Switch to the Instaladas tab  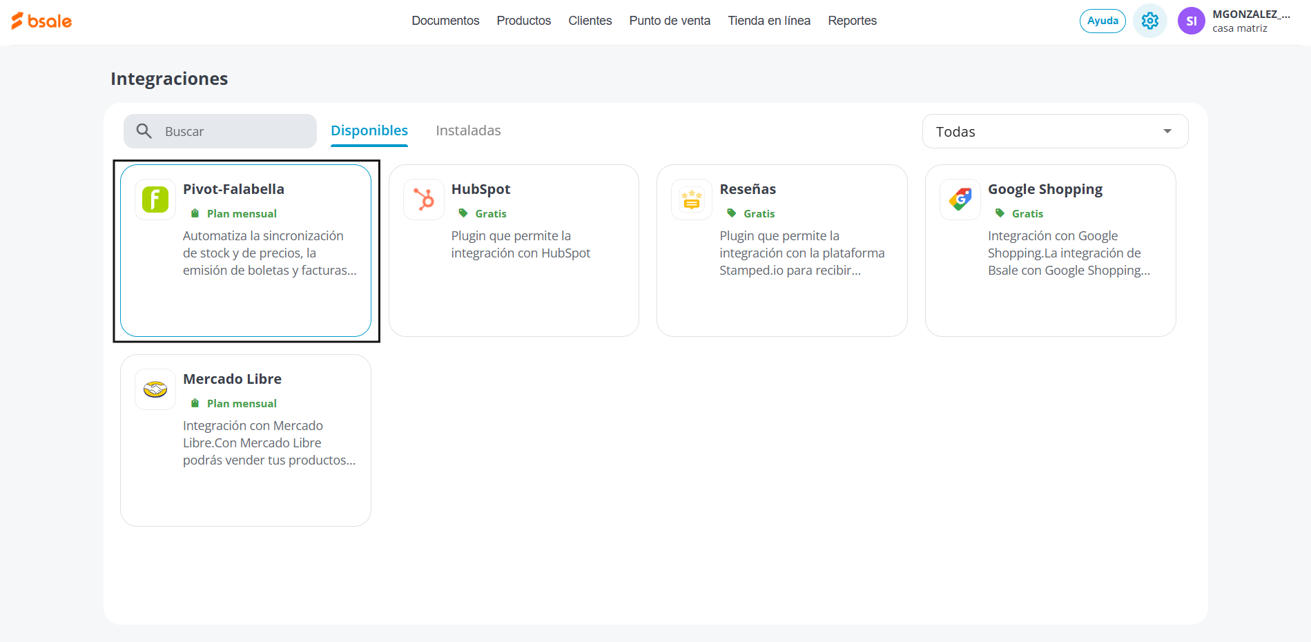pyautogui.click(x=468, y=130)
